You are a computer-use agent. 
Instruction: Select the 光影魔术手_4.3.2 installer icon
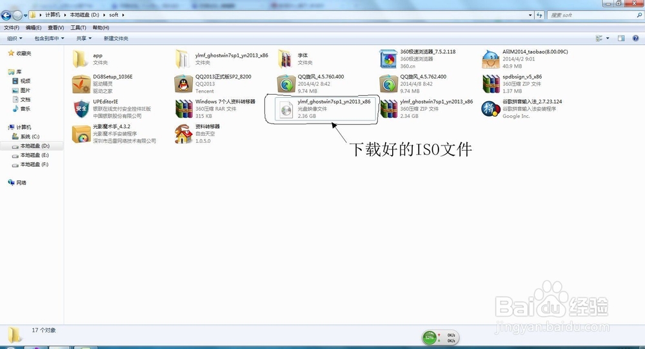[x=81, y=135]
